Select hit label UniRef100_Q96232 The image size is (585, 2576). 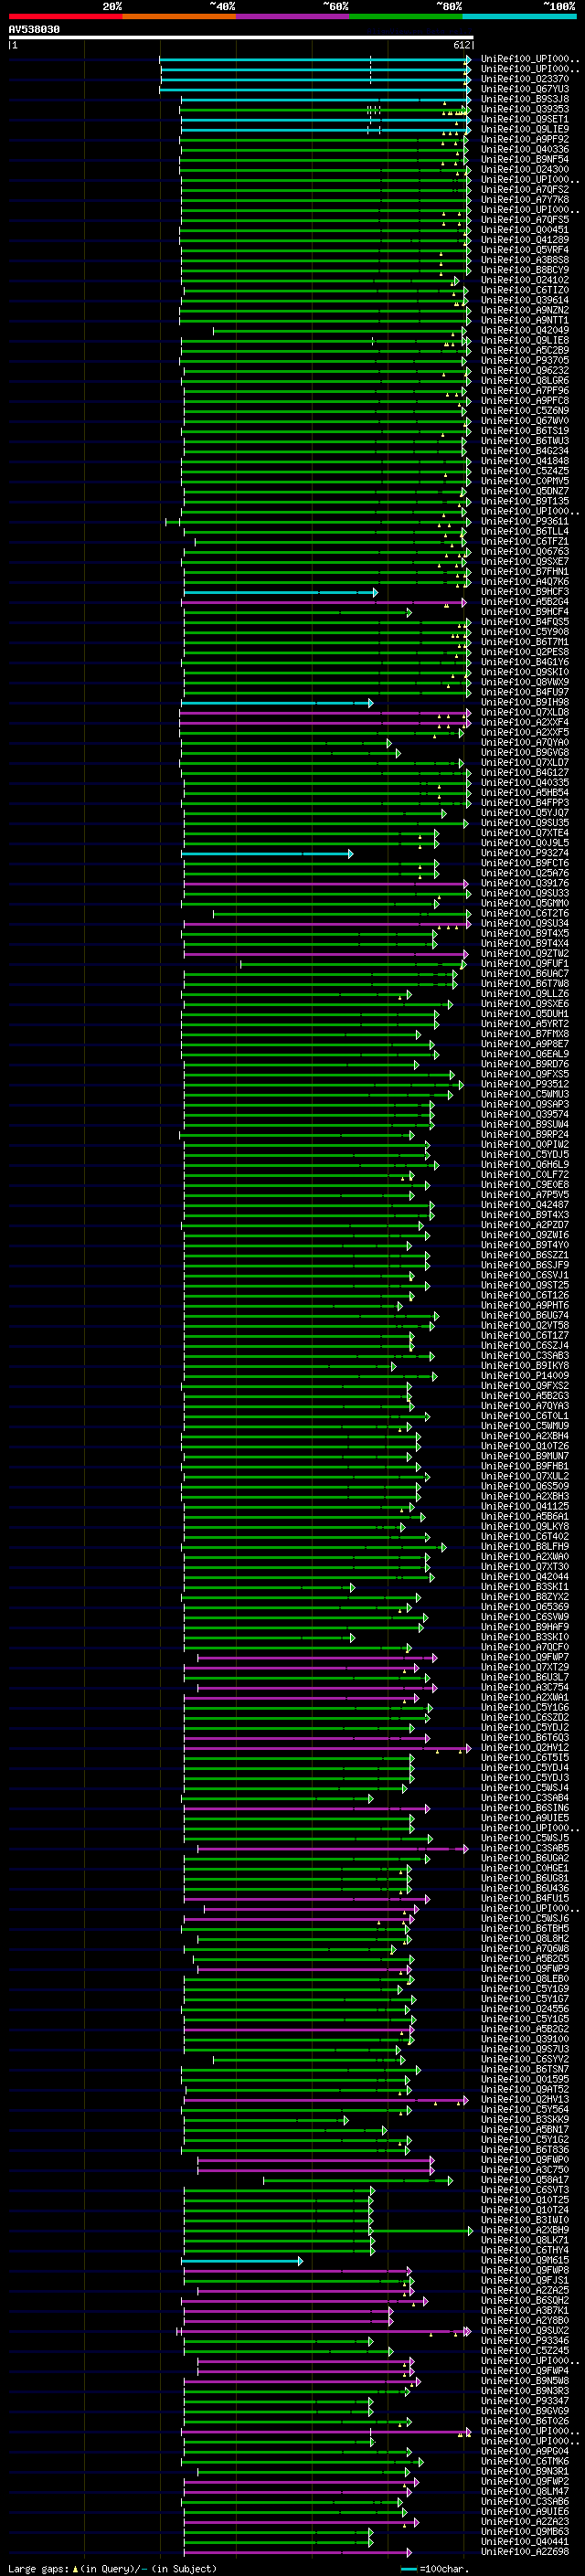click(525, 371)
